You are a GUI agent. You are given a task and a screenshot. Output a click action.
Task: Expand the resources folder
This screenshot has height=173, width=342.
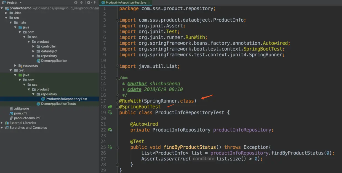15,65
